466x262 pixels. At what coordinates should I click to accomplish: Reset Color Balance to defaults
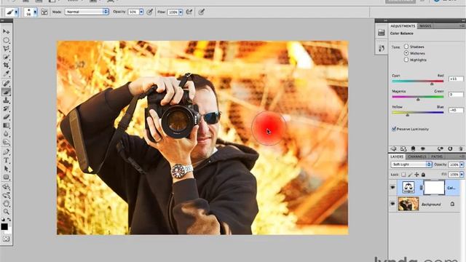pos(450,148)
